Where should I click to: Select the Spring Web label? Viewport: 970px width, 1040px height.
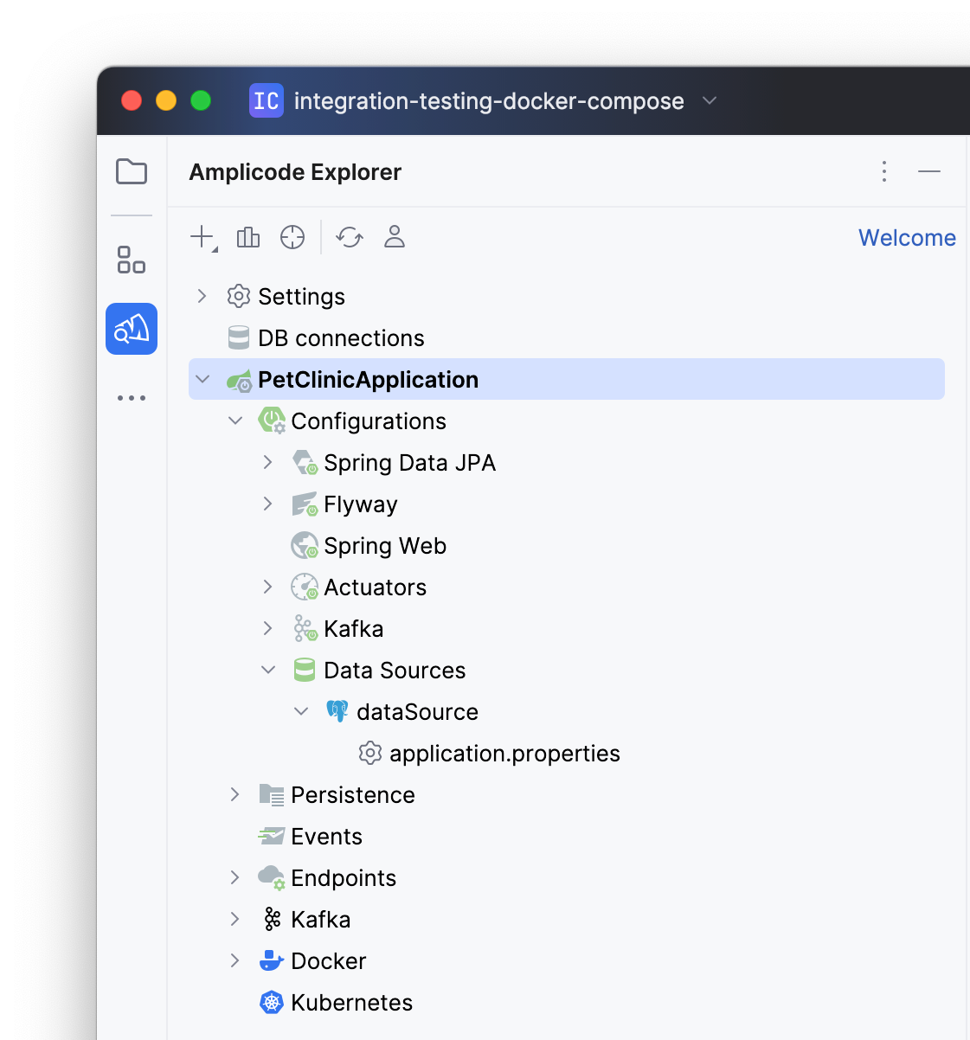point(385,546)
